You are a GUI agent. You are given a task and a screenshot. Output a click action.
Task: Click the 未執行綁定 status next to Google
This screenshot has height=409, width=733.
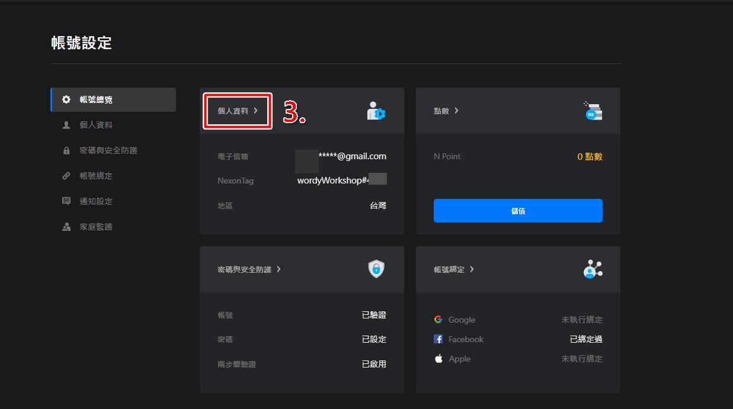pos(581,319)
